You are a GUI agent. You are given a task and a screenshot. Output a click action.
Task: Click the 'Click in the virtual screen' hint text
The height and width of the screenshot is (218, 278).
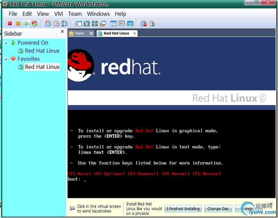[x=99, y=209]
